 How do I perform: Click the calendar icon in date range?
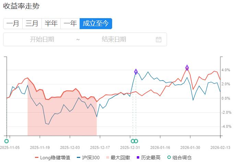coord(158,39)
